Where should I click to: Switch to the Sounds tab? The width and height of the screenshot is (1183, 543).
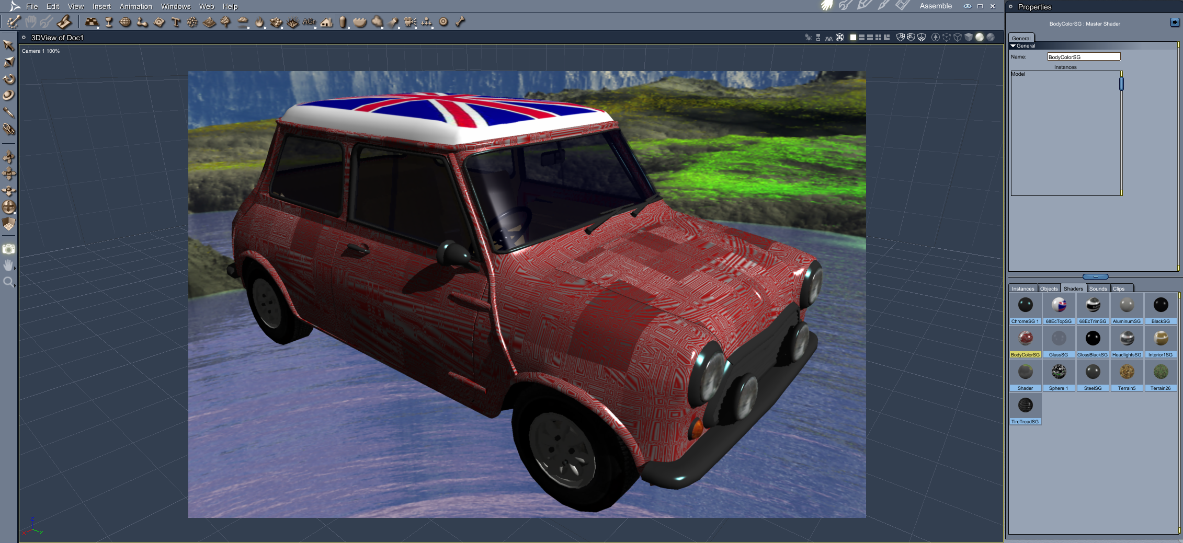click(x=1098, y=288)
